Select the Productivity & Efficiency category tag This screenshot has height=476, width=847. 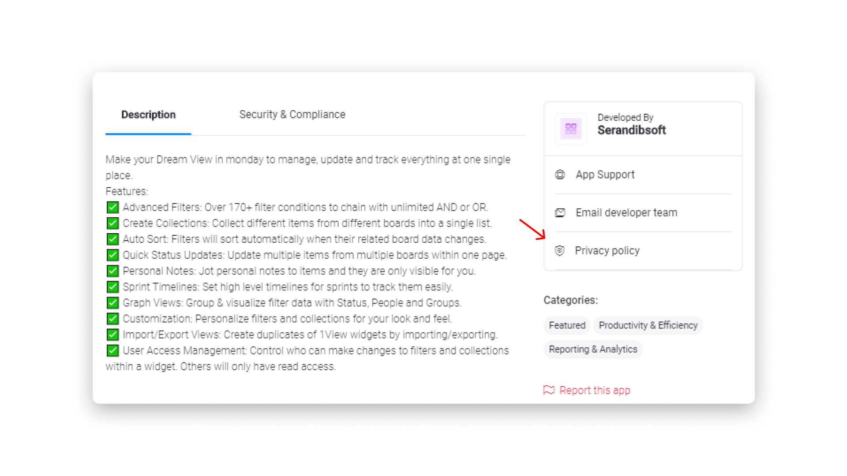point(648,325)
